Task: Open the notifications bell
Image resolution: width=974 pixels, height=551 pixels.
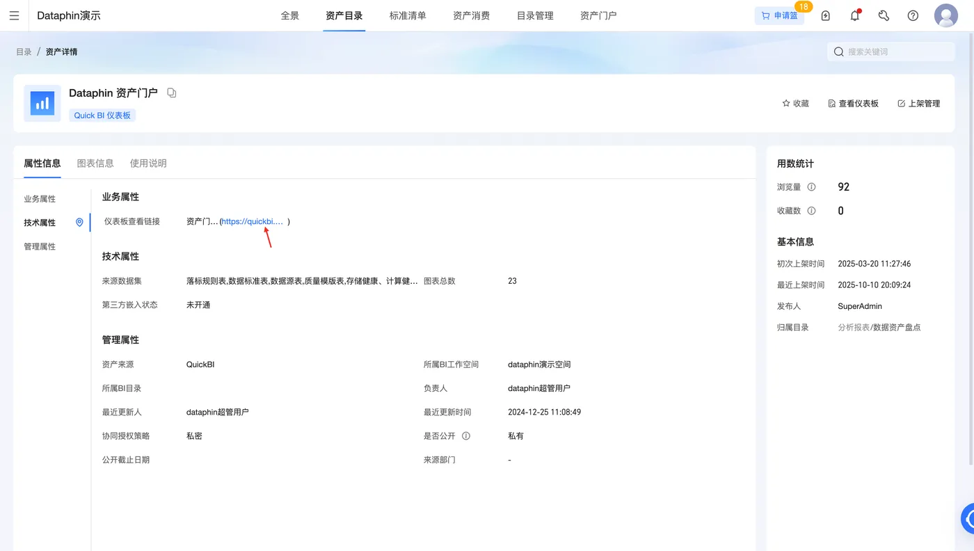Action: pyautogui.click(x=855, y=15)
